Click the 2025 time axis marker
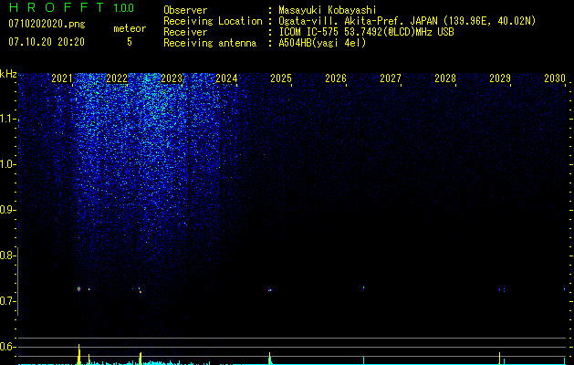Screen dimensions: 574x365 coord(281,78)
